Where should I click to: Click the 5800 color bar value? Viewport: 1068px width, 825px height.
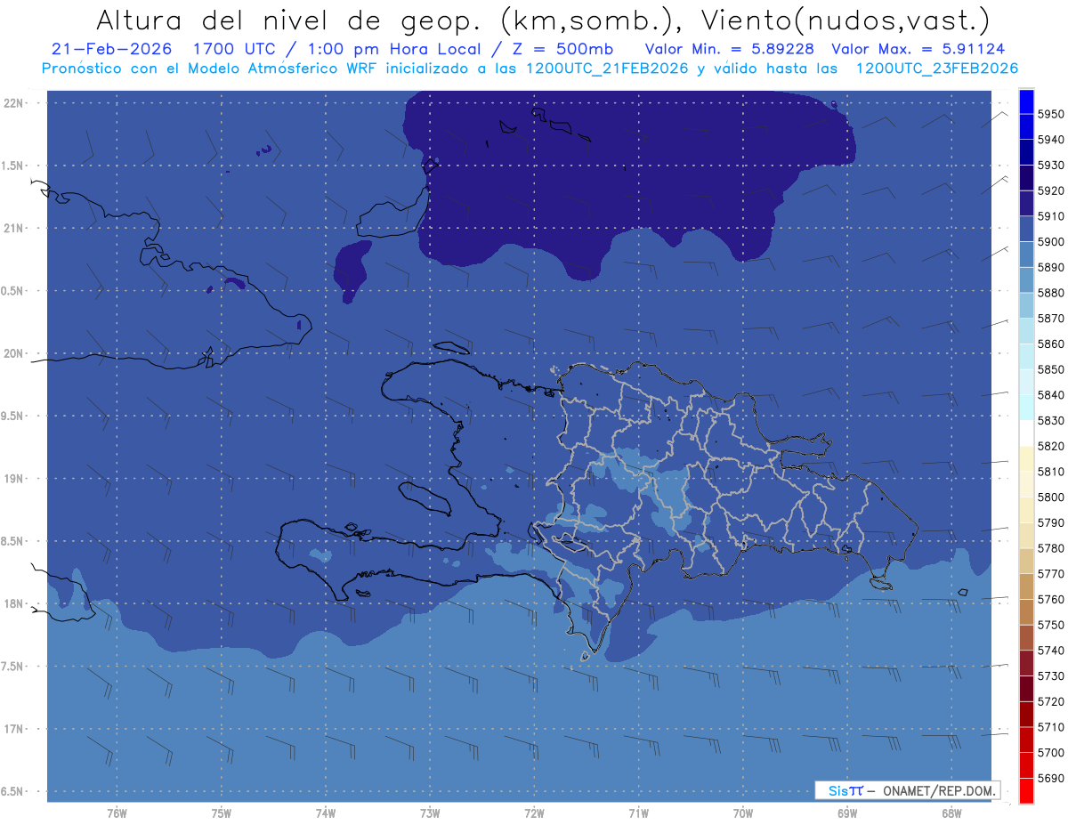[x=1049, y=497]
